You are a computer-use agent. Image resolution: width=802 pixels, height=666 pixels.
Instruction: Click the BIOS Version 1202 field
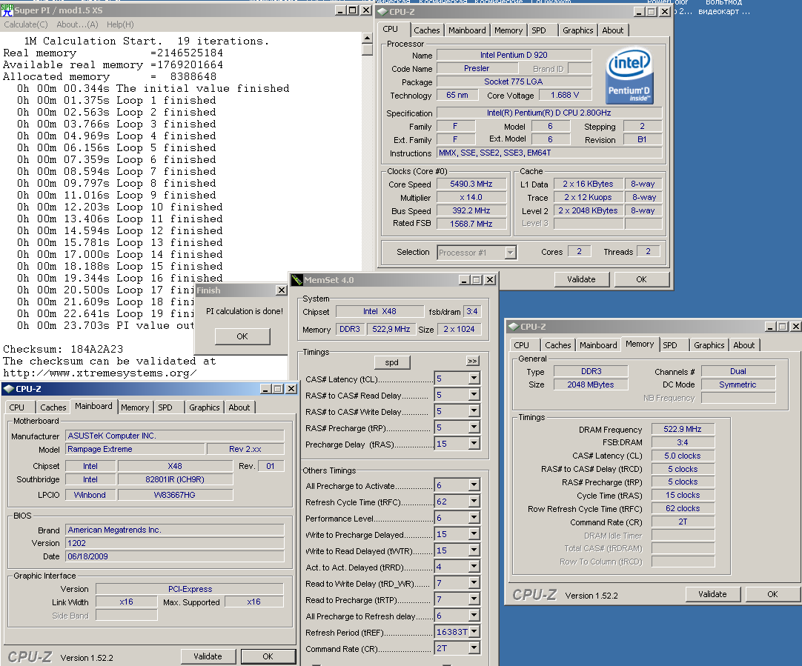pos(175,543)
